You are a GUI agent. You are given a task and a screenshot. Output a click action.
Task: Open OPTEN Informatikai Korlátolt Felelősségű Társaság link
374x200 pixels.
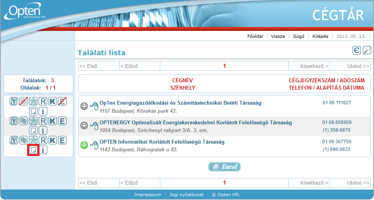click(162, 142)
